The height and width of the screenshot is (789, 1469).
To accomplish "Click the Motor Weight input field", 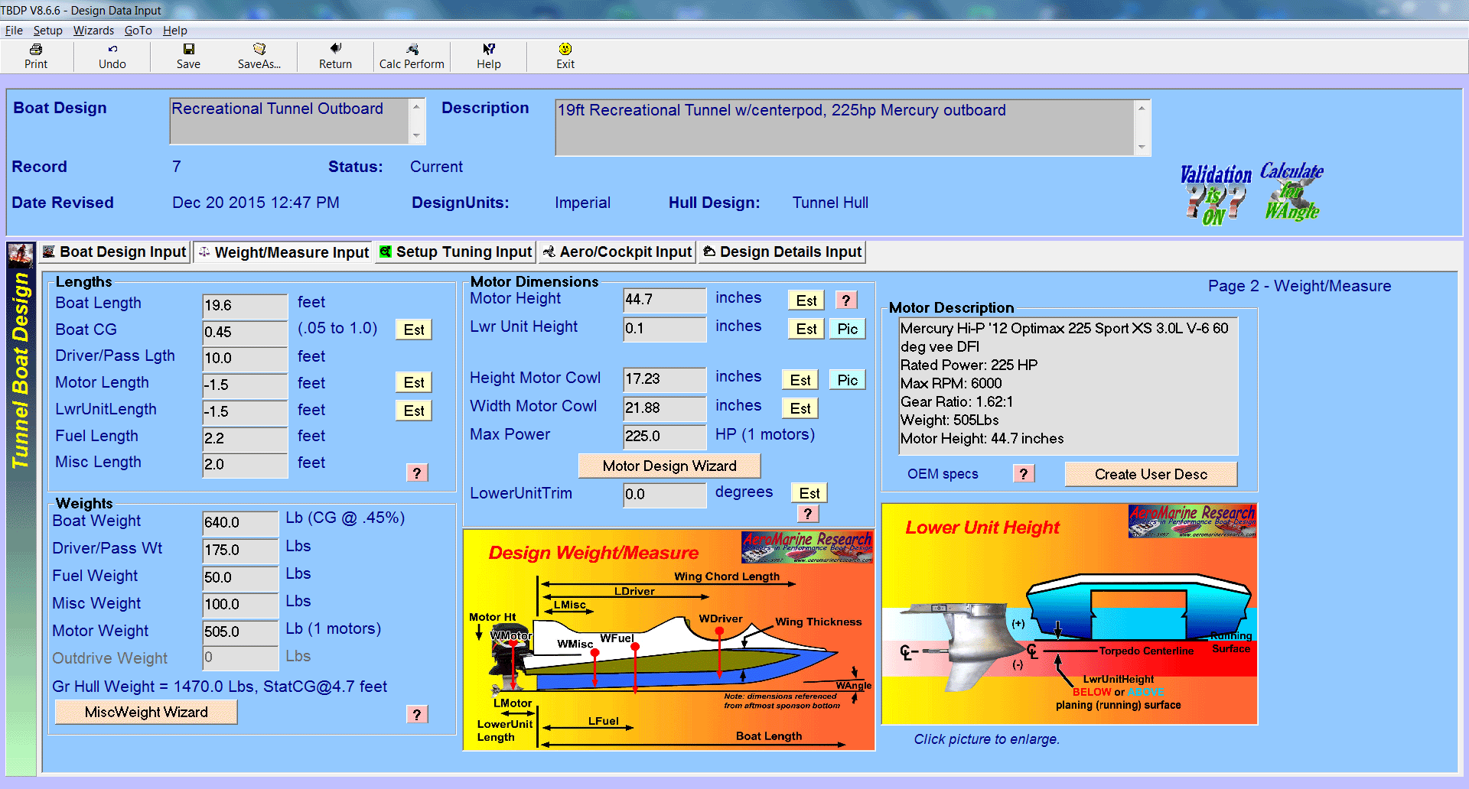I will pyautogui.click(x=240, y=632).
